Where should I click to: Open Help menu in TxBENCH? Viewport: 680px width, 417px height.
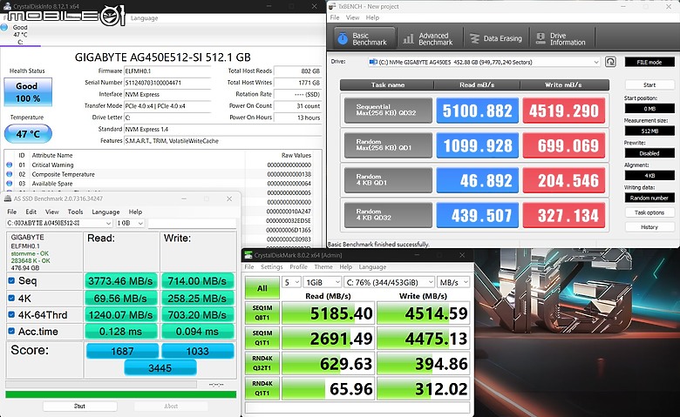click(x=372, y=17)
